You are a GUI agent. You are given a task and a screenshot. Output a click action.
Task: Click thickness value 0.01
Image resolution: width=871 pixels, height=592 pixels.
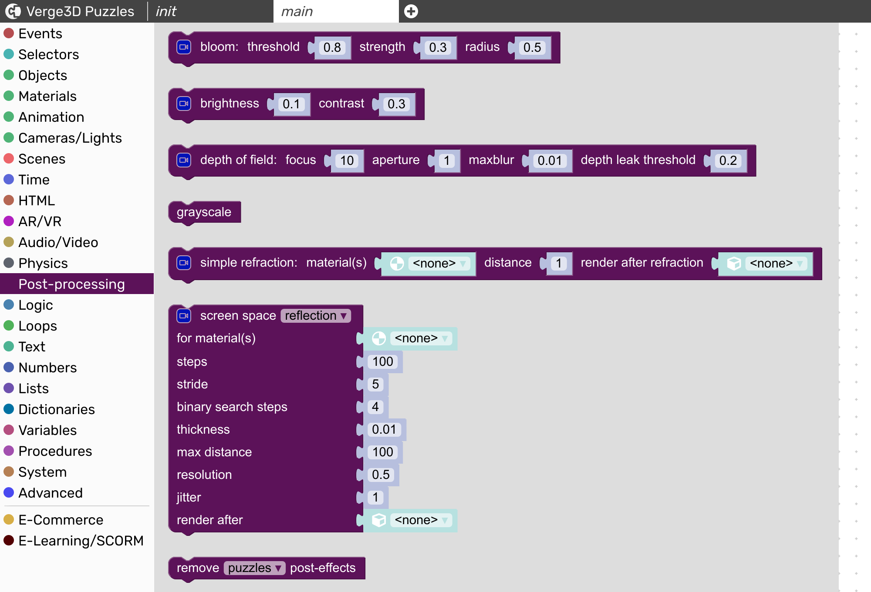[384, 430]
